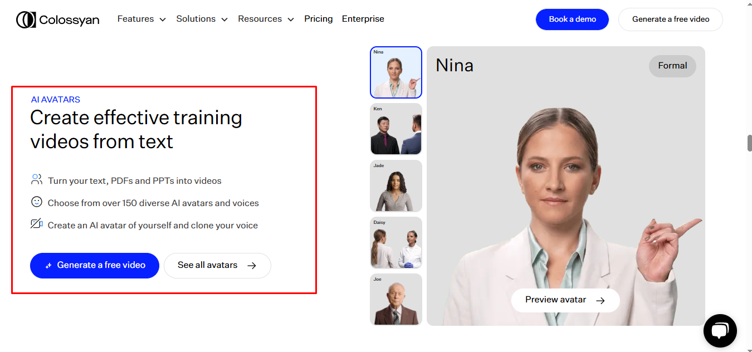The width and height of the screenshot is (752, 352).
Task: Select the Jade avatar thumbnail
Action: pos(396,186)
